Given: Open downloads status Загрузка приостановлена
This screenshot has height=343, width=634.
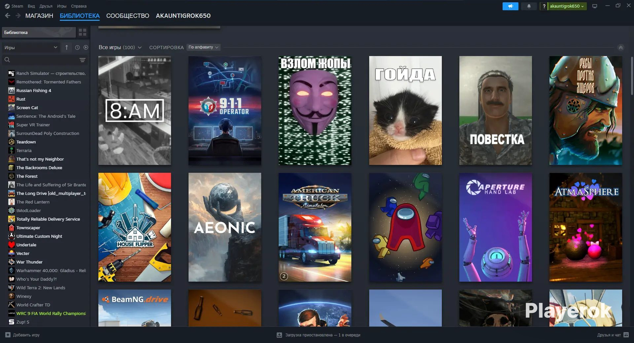Looking at the screenshot, I should click(318, 335).
